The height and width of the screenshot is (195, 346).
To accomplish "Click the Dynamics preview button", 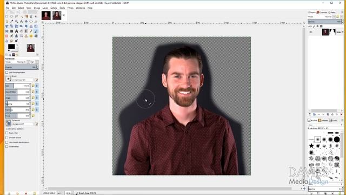I will [8, 123].
